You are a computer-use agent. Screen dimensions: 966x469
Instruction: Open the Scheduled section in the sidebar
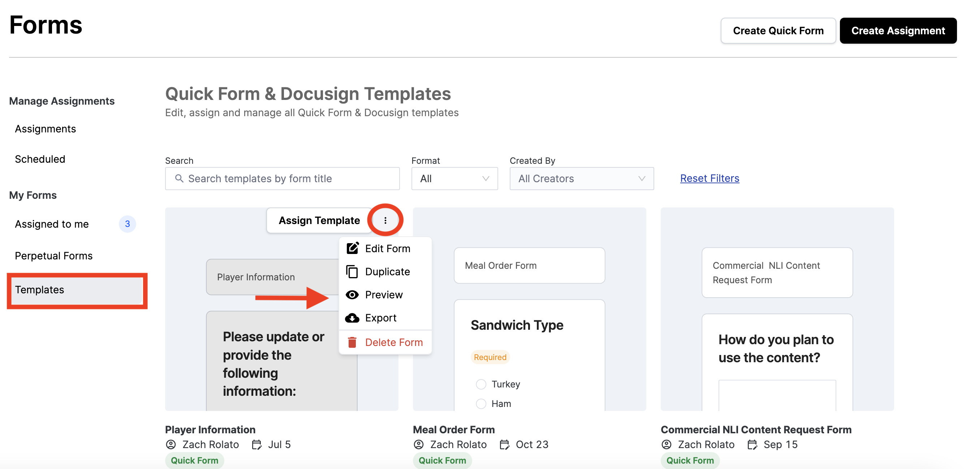(40, 159)
